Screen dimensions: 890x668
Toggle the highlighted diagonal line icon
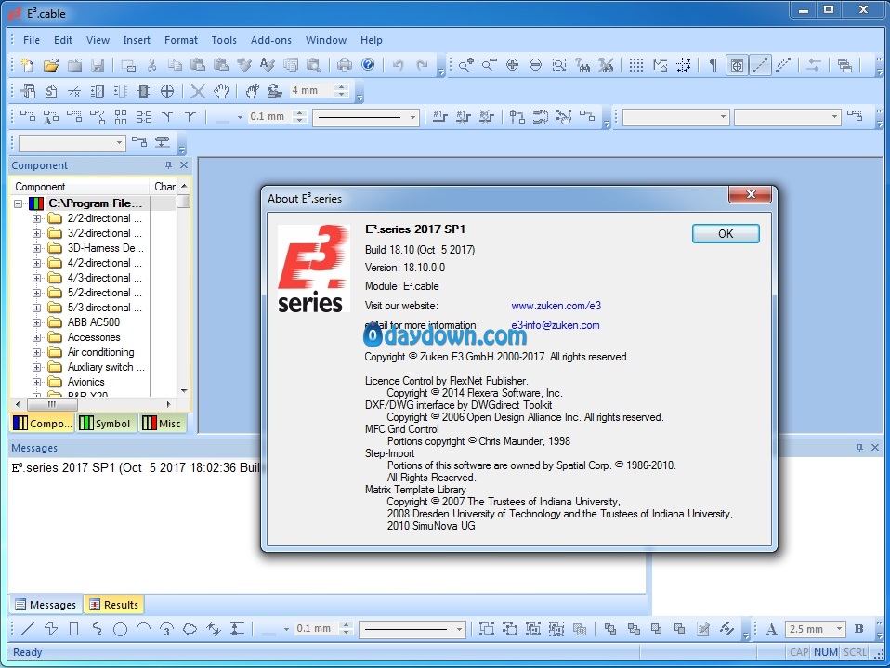[760, 65]
